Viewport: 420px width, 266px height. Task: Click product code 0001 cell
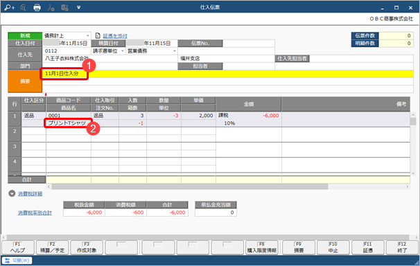tap(69, 116)
